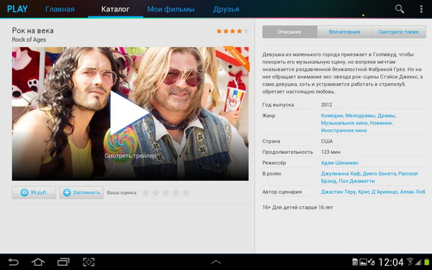Screen dimensions: 432x270
Task: Go to the Друзья tab
Action: tap(226, 9)
